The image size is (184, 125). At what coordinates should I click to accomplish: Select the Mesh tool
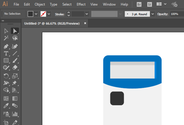(6, 99)
